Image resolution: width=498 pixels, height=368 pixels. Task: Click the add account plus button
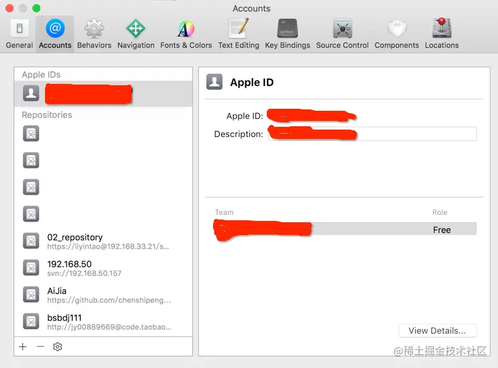coord(23,347)
